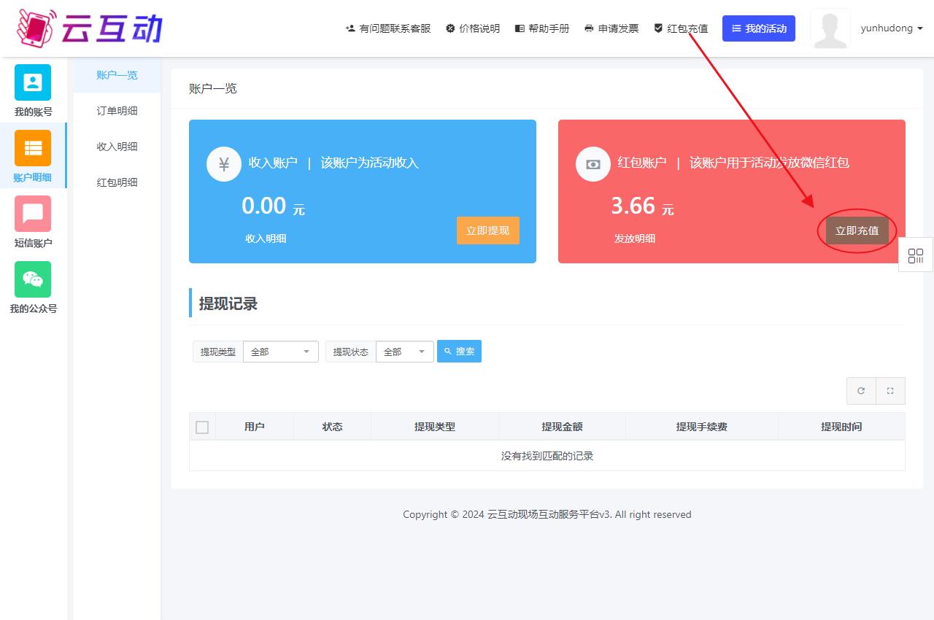Open the floating QR code icon
This screenshot has height=620, width=934.
916,255
